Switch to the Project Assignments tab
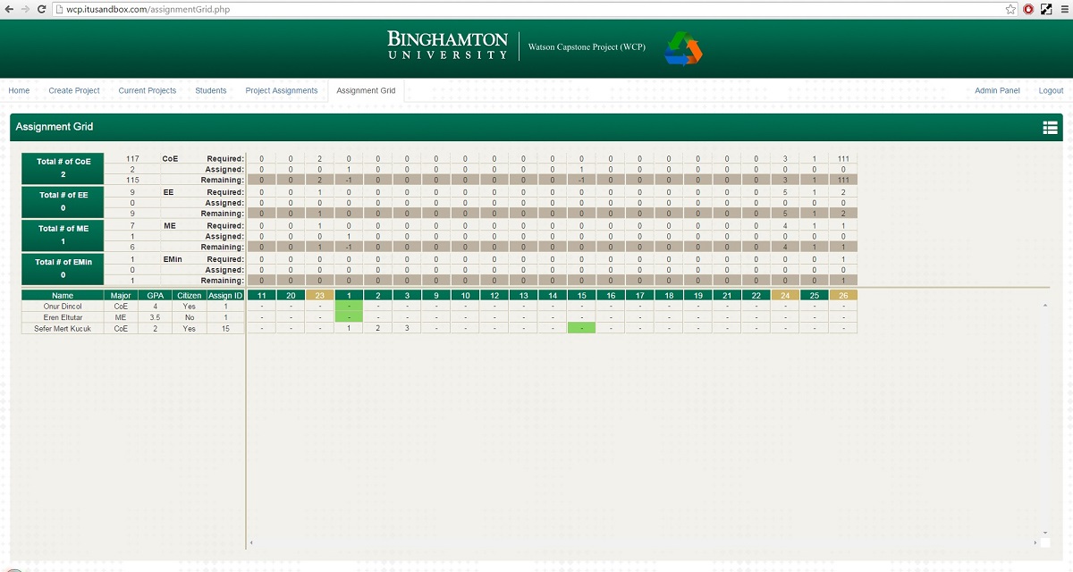 click(x=282, y=91)
